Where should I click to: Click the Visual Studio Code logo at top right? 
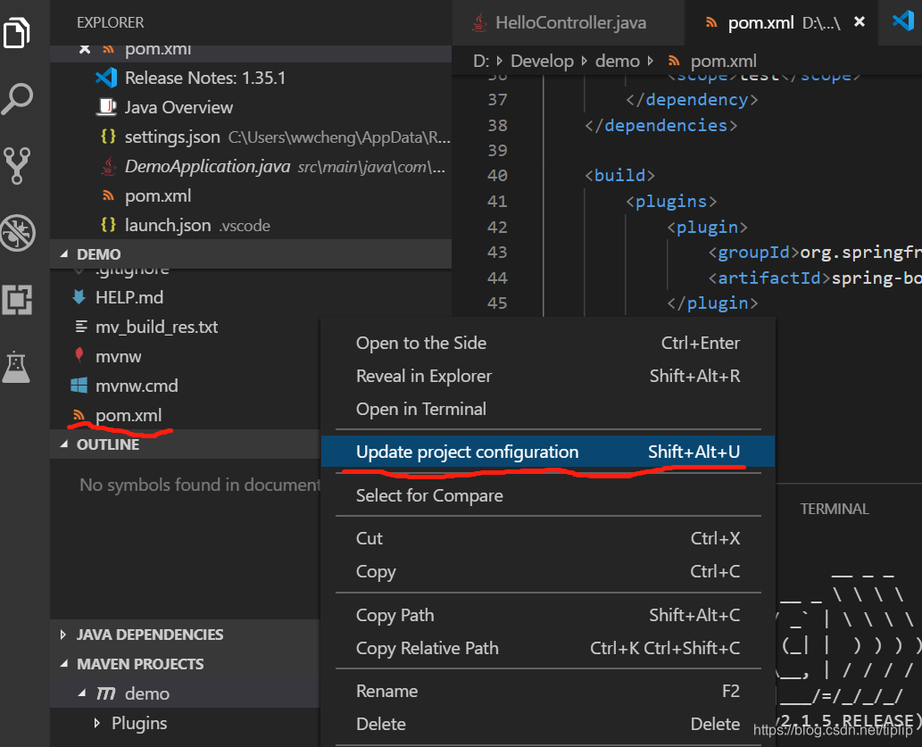point(905,22)
